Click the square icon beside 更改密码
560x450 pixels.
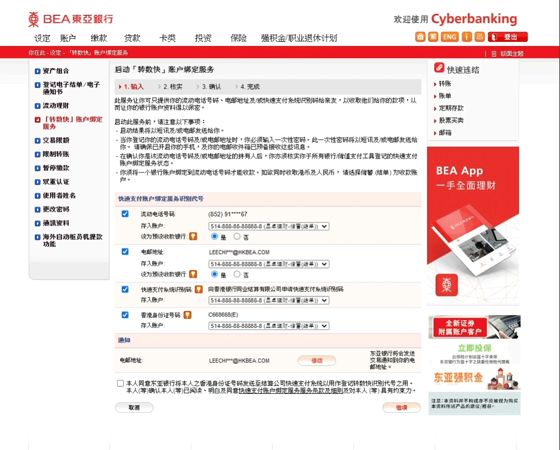[37, 210]
